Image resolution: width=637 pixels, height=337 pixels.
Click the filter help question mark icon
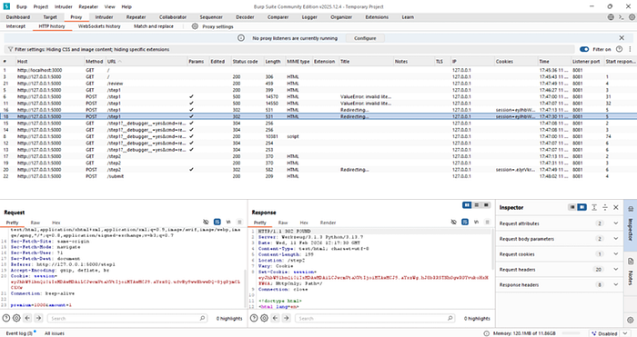[619, 49]
